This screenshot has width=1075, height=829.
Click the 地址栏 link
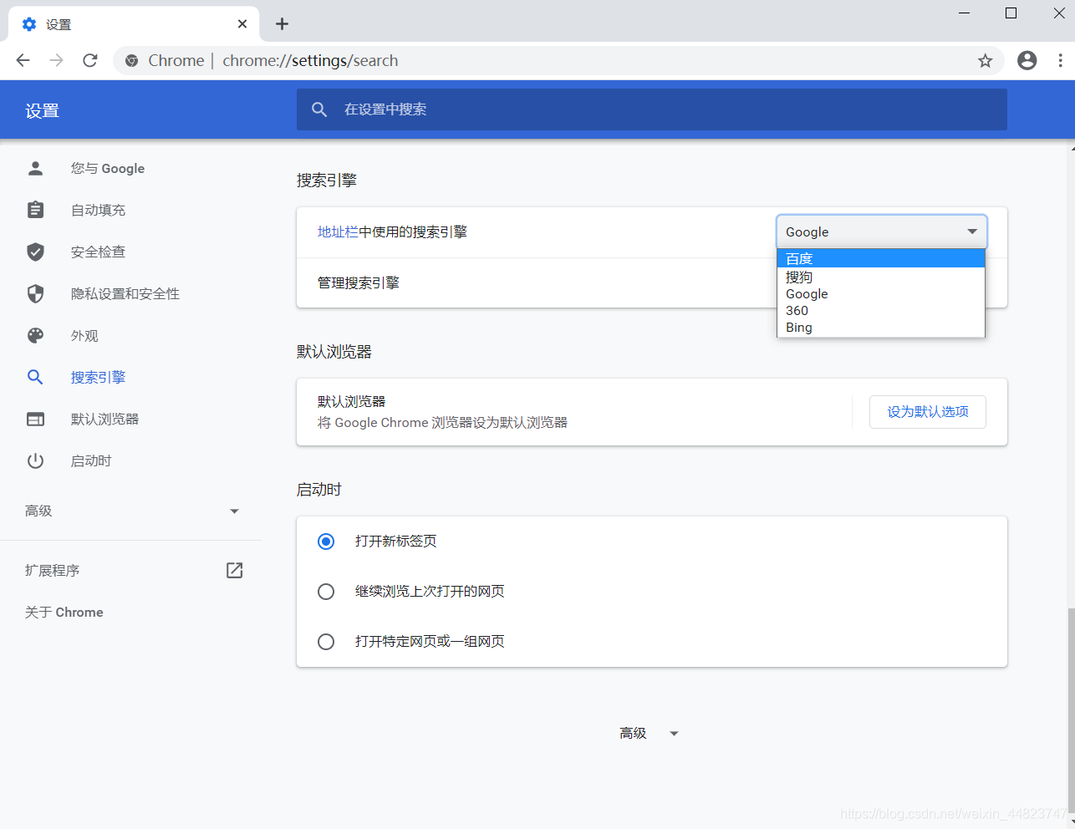click(338, 231)
